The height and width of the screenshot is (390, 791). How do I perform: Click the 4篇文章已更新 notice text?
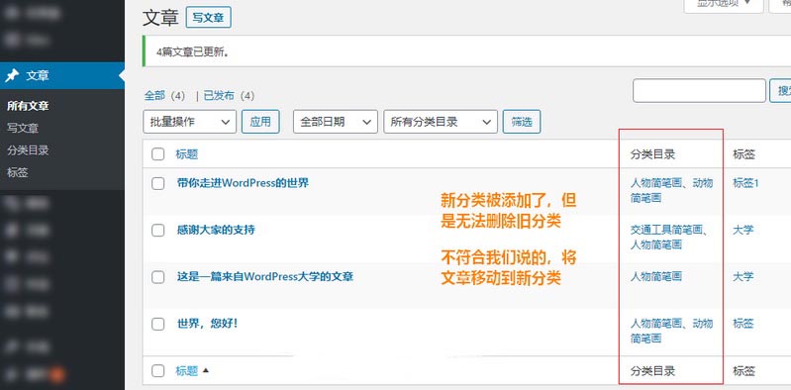tap(193, 51)
